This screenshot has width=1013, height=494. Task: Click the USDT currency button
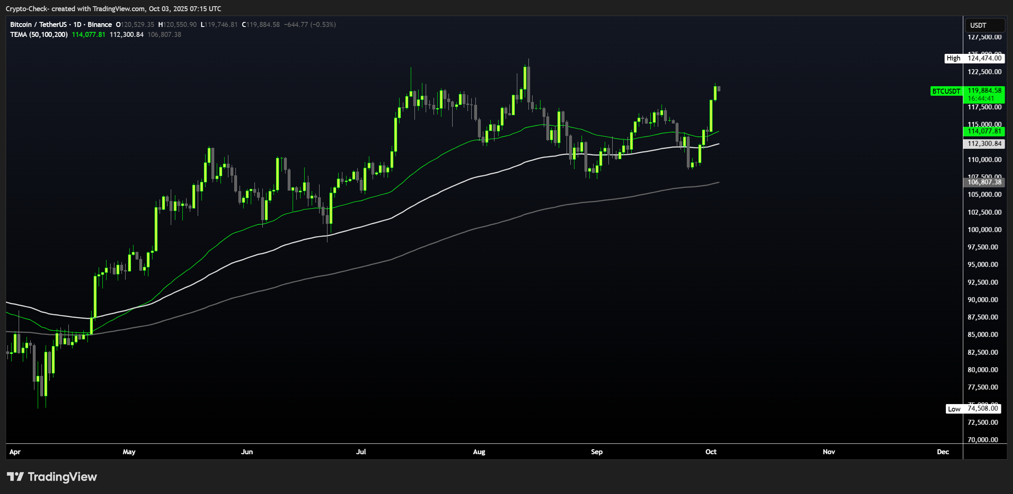point(985,25)
